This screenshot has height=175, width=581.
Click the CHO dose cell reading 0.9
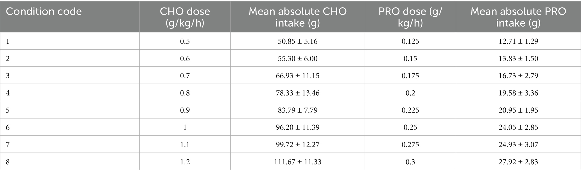click(x=185, y=110)
